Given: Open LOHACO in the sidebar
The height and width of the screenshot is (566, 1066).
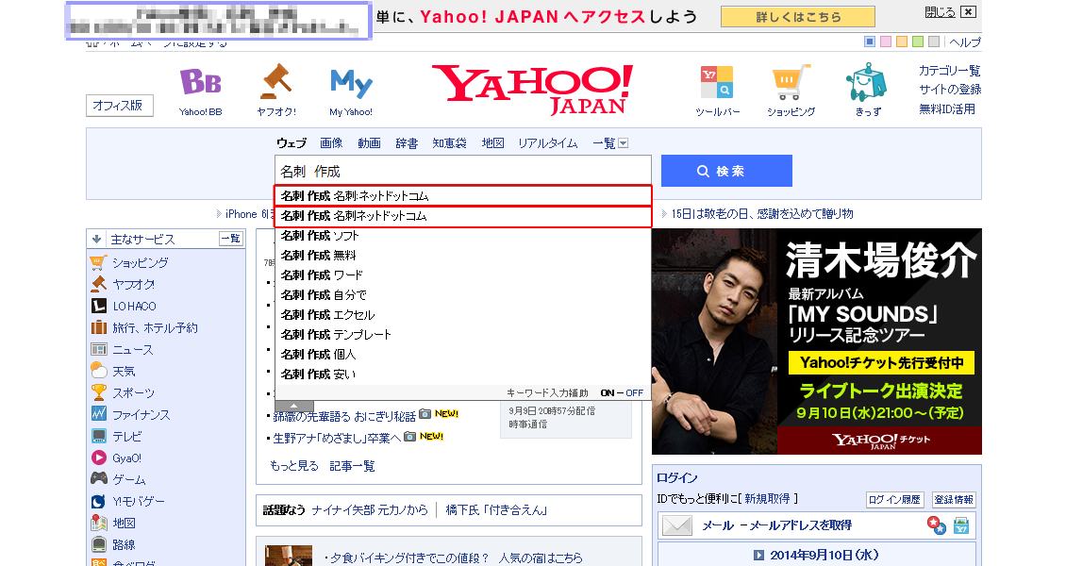Looking at the screenshot, I should coord(134,306).
